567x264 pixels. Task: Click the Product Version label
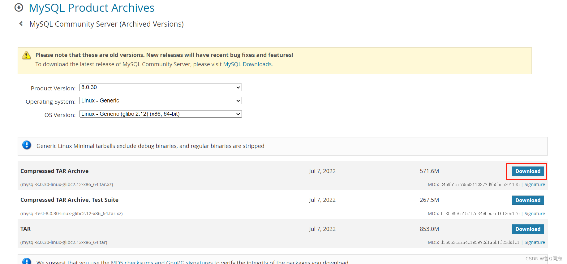click(53, 88)
